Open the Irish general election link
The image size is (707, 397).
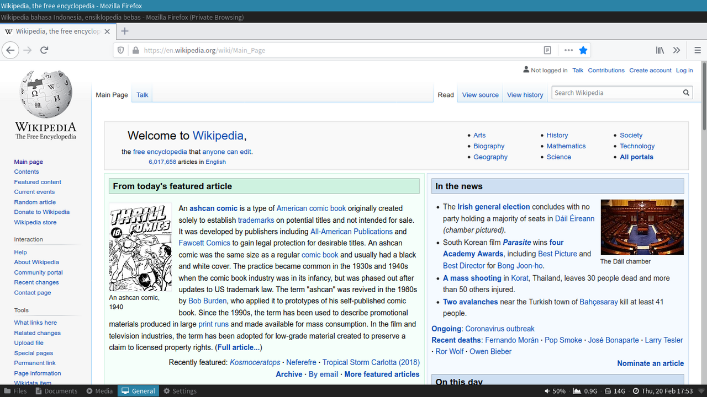coord(494,207)
